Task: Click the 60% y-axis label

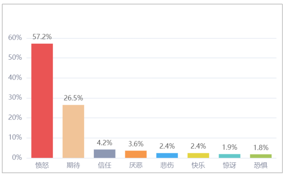Action: (15, 37)
